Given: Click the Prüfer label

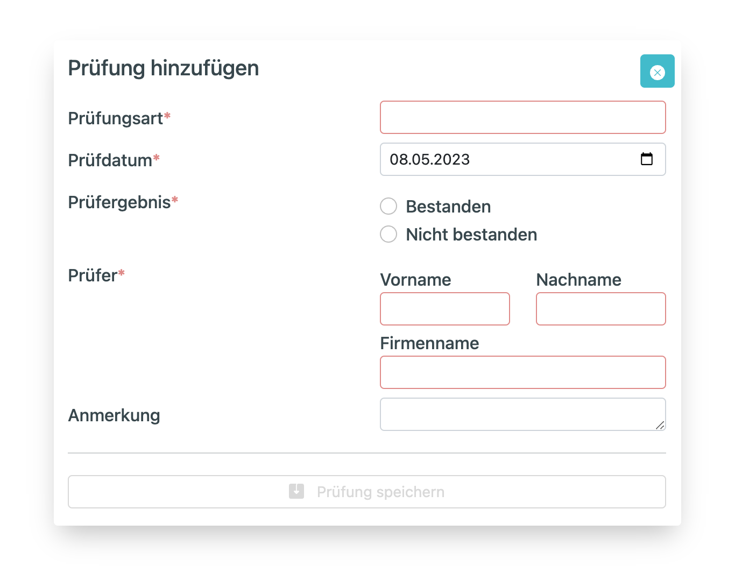Looking at the screenshot, I should coord(96,275).
